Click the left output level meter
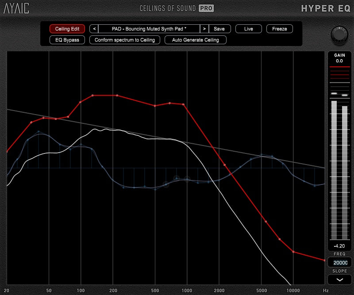Viewport: 354px width, 295px height. pyautogui.click(x=334, y=170)
